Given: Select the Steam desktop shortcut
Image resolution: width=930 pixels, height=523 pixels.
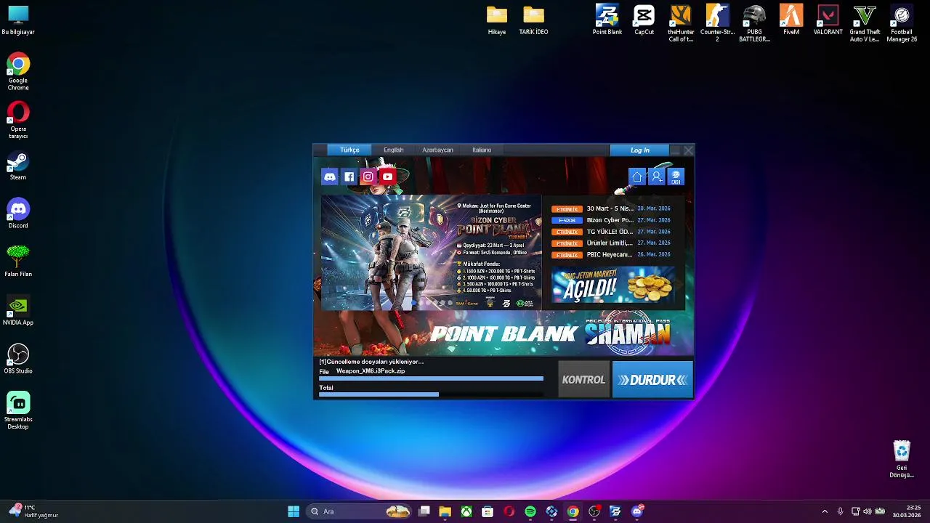Looking at the screenshot, I should (x=18, y=166).
